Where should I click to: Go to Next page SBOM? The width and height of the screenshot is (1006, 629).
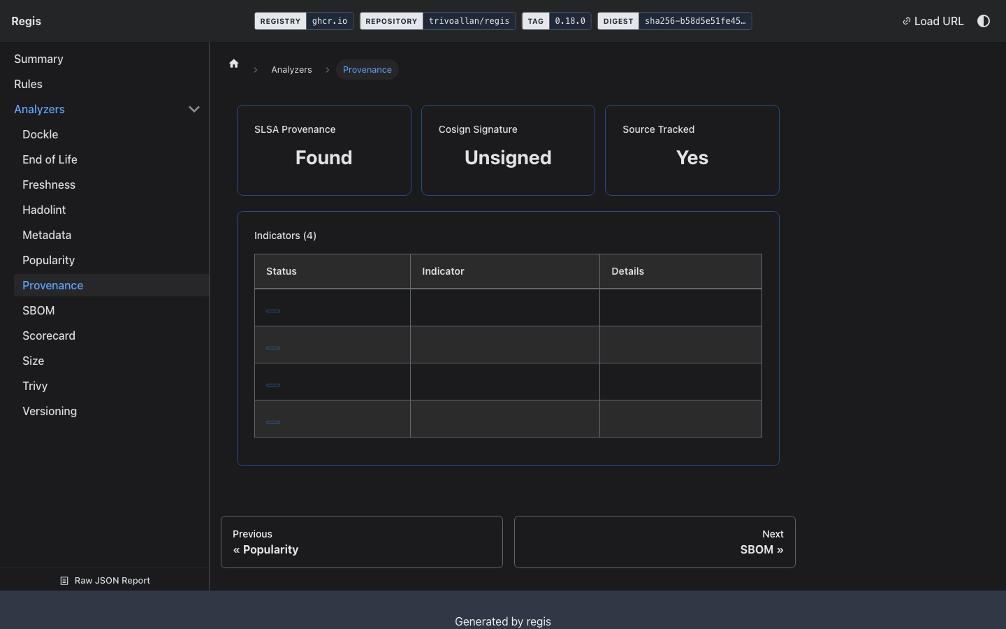click(655, 542)
